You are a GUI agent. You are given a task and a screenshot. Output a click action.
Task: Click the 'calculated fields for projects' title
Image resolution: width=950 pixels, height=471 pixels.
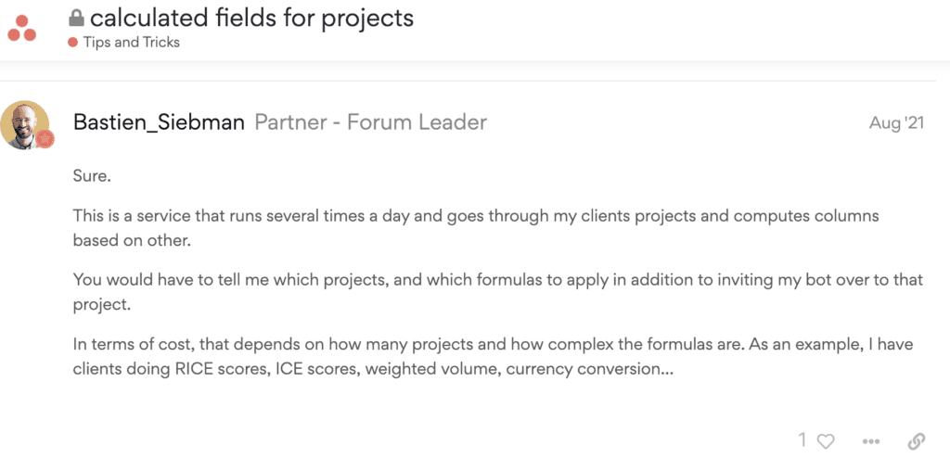(x=251, y=18)
